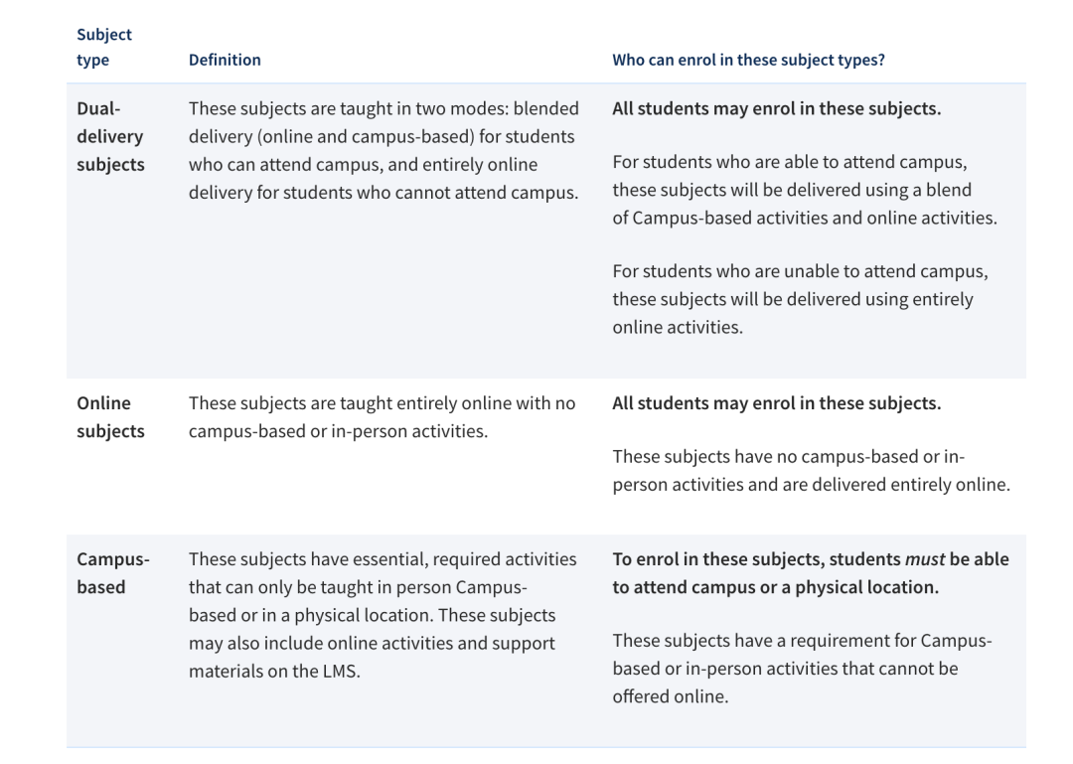Click the dual-delivery definition text about two modes
This screenshot has height=764, width=1073.
click(383, 151)
